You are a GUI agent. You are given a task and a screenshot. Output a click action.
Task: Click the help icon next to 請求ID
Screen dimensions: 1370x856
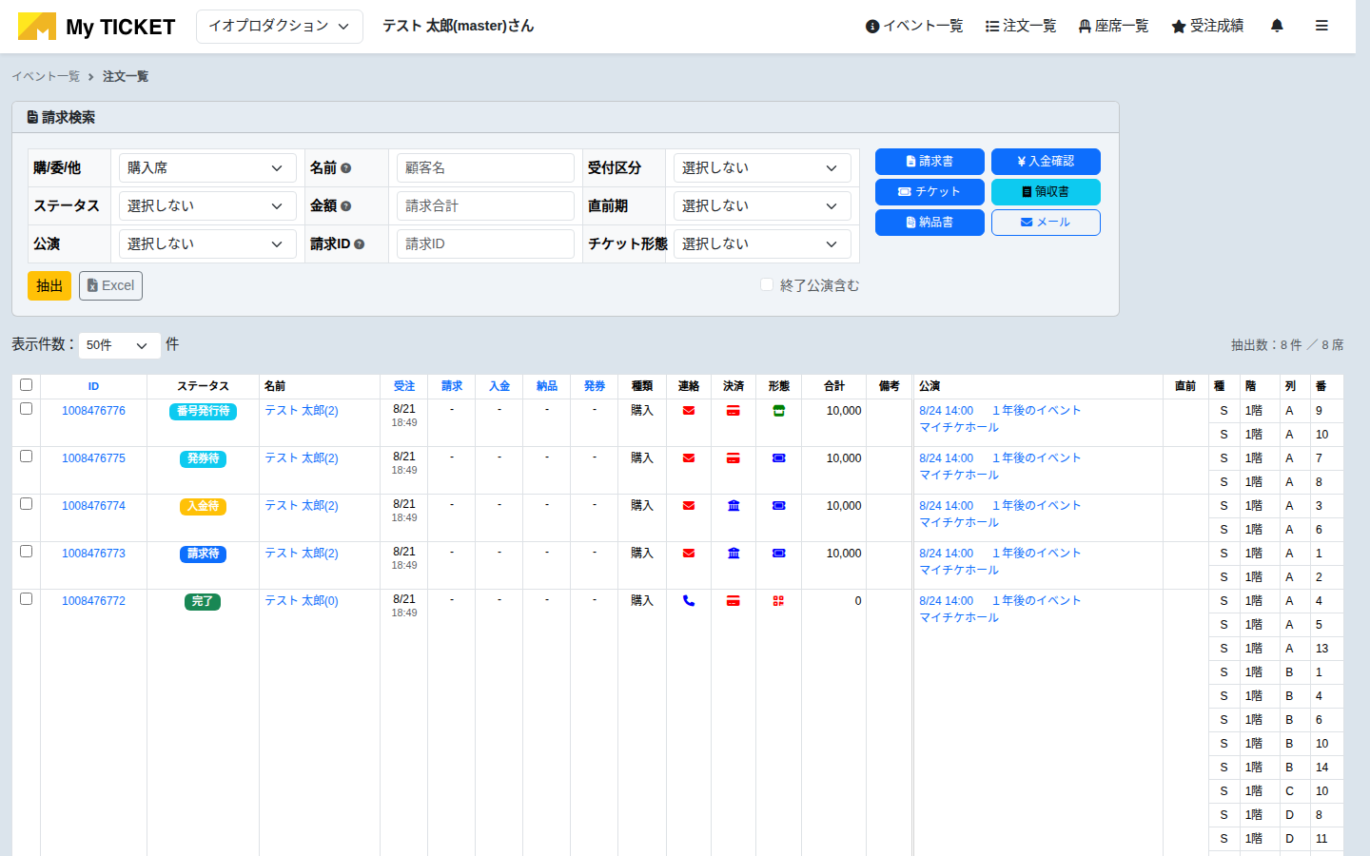pyautogui.click(x=360, y=244)
